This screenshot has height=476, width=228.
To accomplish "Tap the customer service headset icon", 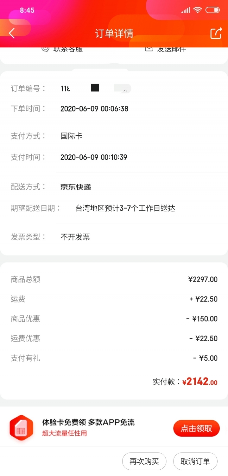I will point(46,49).
